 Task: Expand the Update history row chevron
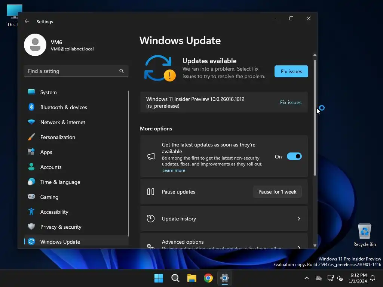click(299, 219)
